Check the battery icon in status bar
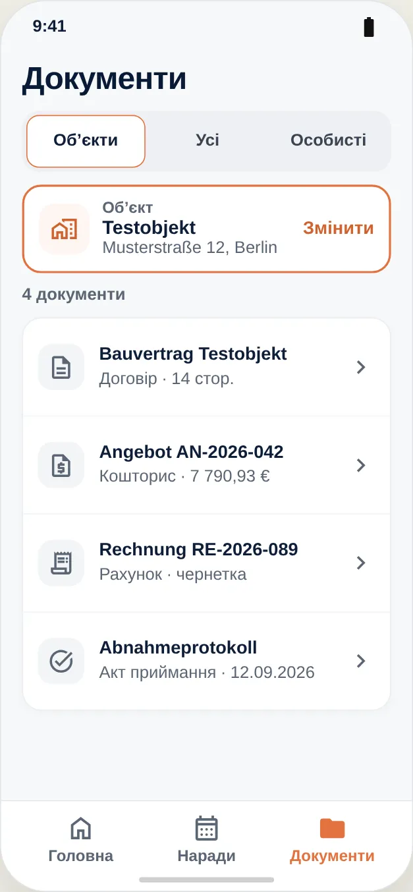Viewport: 413px width, 892px height. [x=369, y=27]
